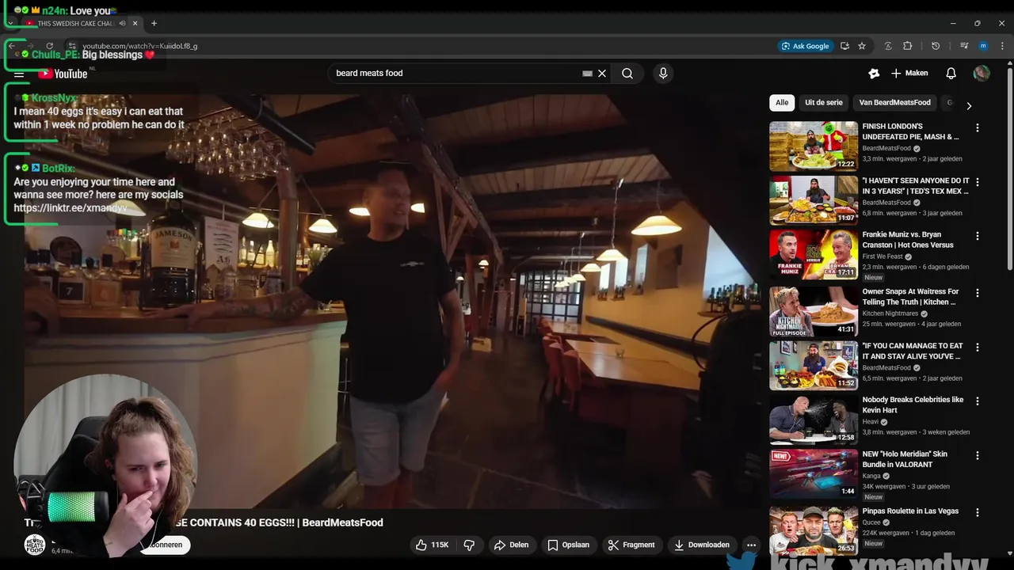Dislike the video
Viewport: 1014px width, 570px height.
(469, 545)
